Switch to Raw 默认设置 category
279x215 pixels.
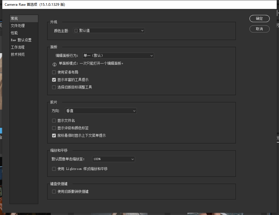click(24, 40)
